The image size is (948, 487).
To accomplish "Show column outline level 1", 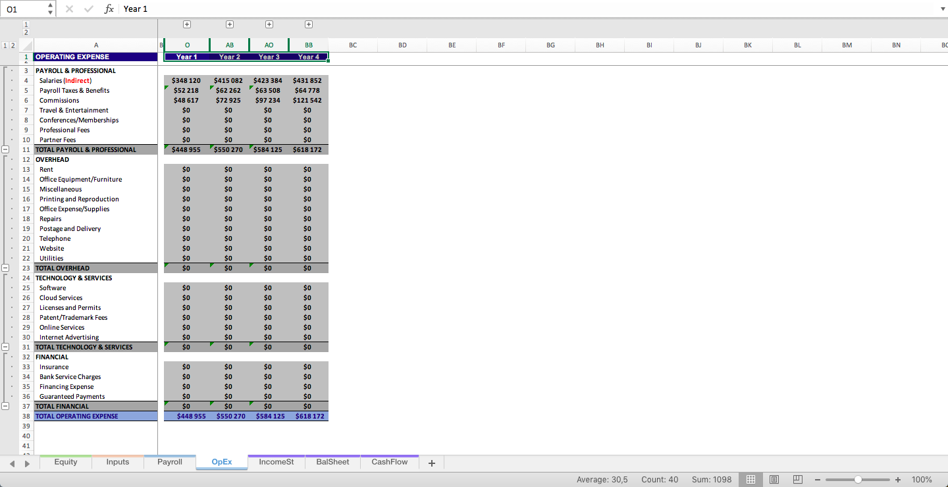I will 26,24.
